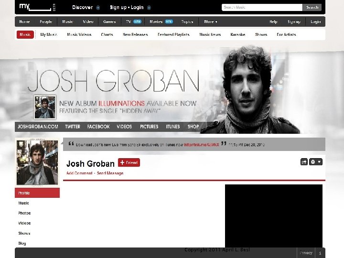This screenshot has width=344, height=258.
Task: Select the red Music tab
Action: point(25,34)
